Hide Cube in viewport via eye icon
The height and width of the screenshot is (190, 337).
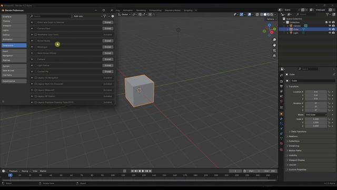pyautogui.click(x=330, y=30)
